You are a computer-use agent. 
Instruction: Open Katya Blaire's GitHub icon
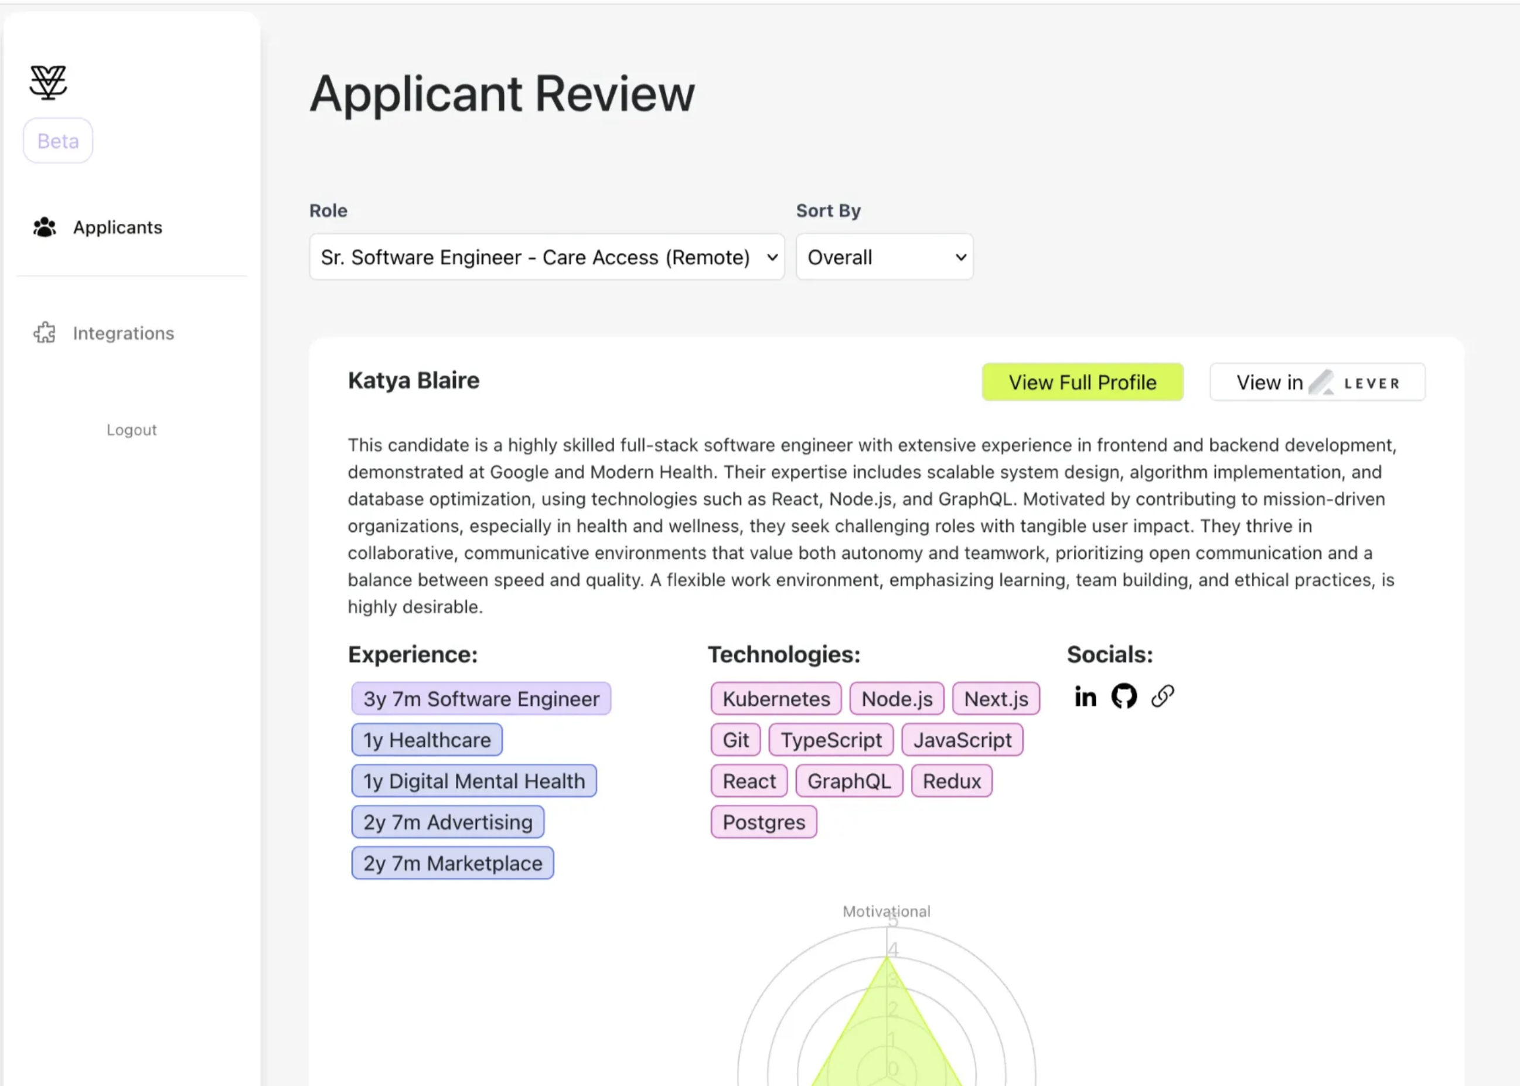(1124, 696)
